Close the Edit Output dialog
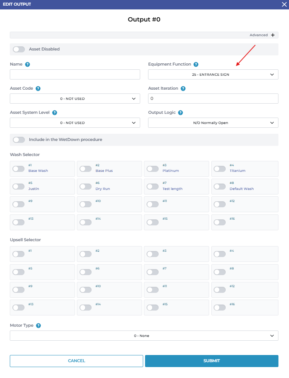289x378 pixels. [x=284, y=4]
